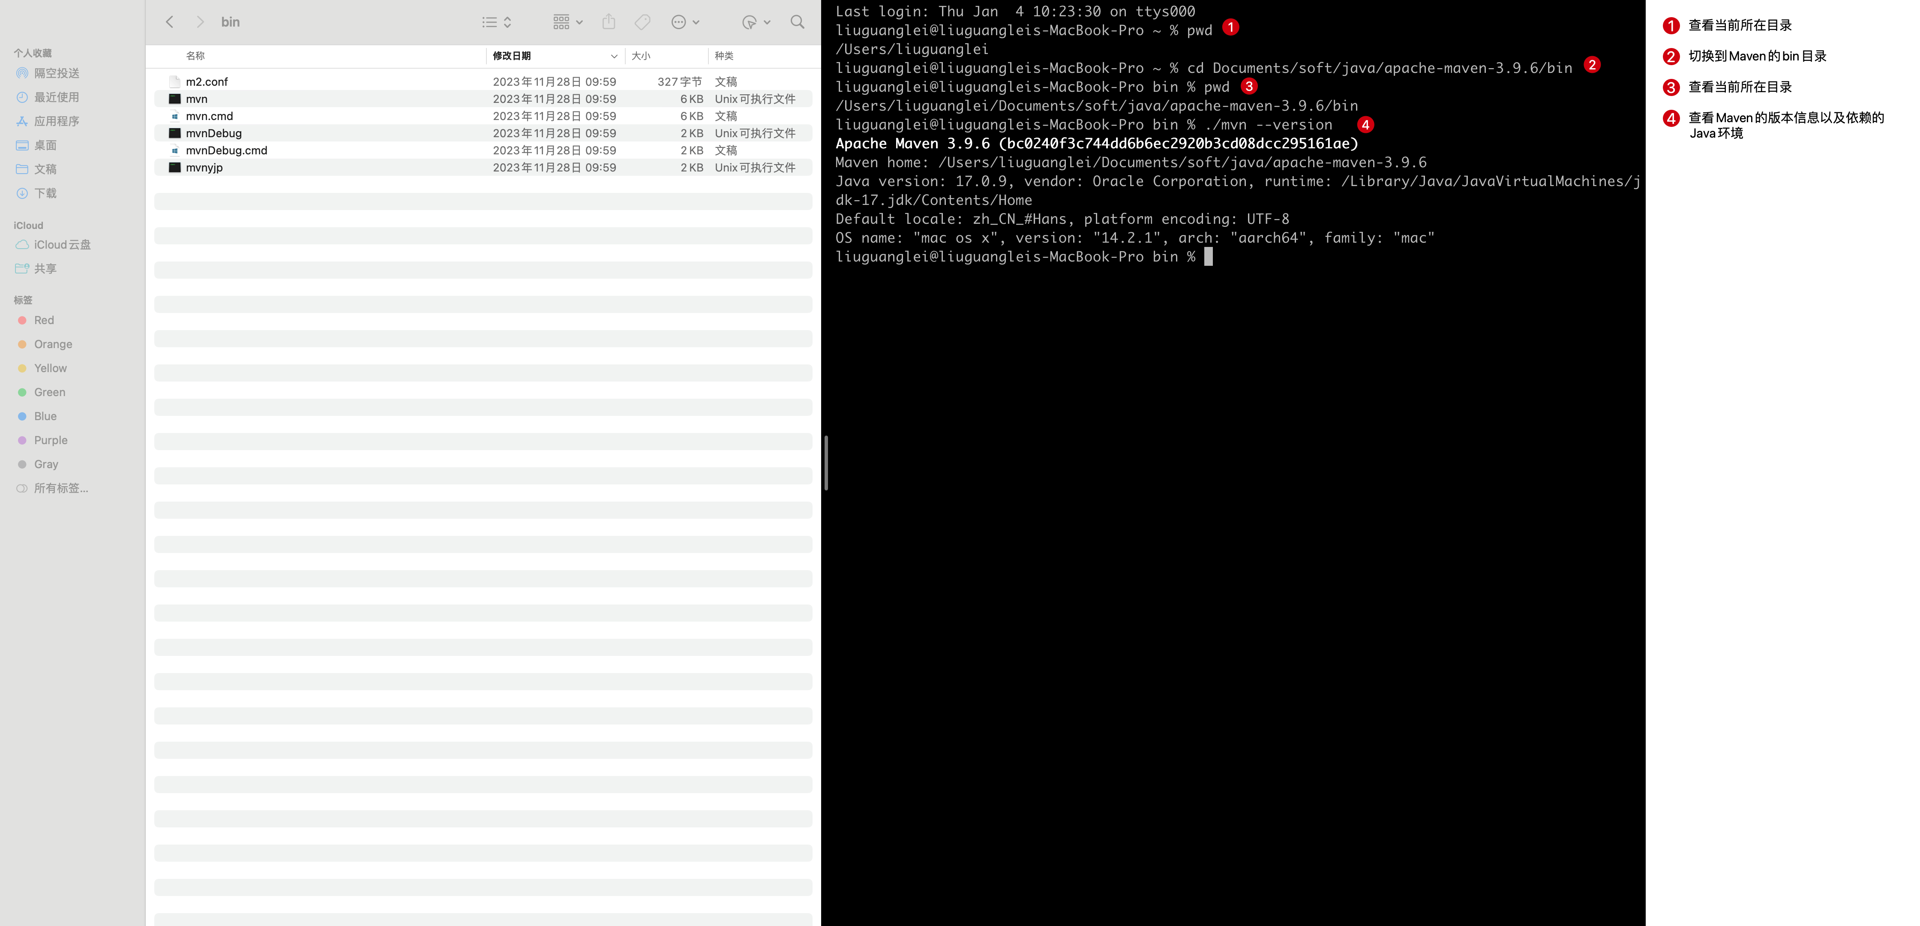Click the Java version 17.0.9 line
The image size is (1920, 926).
pyautogui.click(x=1237, y=191)
